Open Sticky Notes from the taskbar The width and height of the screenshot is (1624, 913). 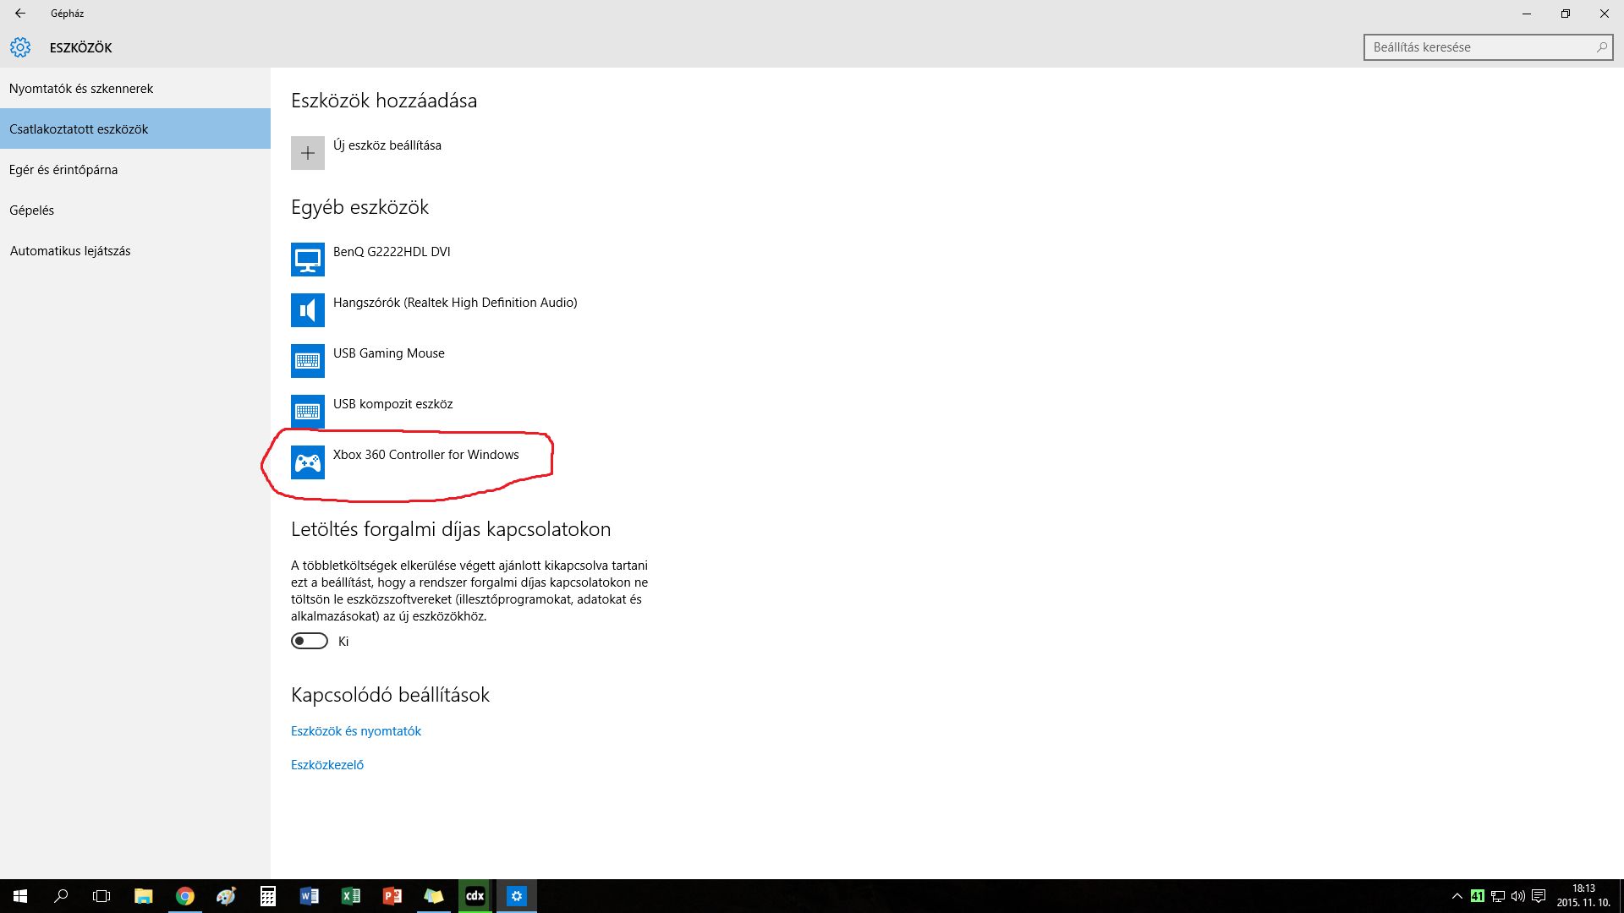click(x=434, y=896)
